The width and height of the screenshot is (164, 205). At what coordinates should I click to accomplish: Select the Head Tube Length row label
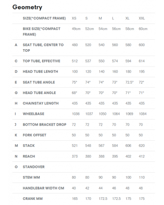(41, 72)
